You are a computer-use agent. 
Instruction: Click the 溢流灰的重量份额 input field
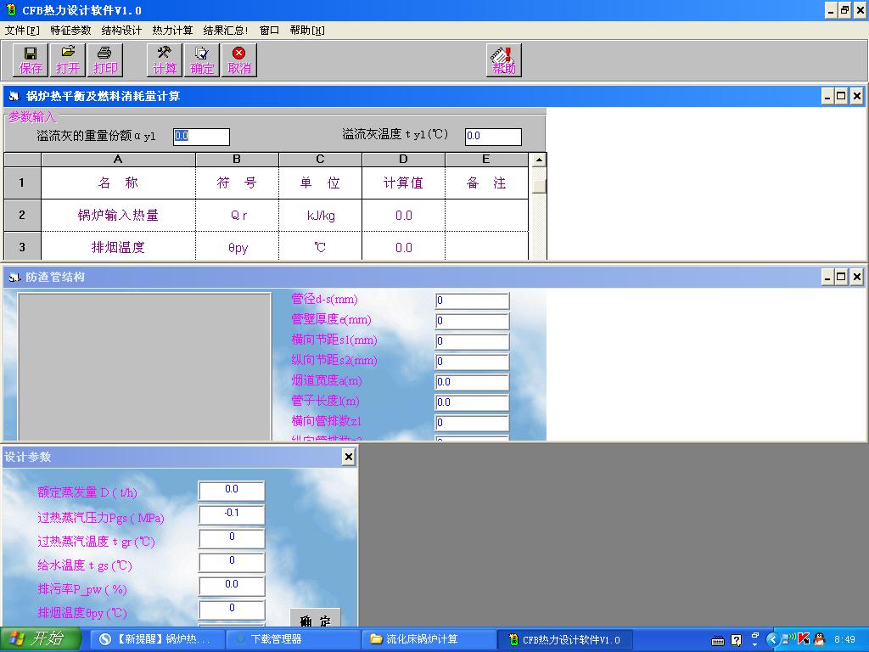(200, 136)
